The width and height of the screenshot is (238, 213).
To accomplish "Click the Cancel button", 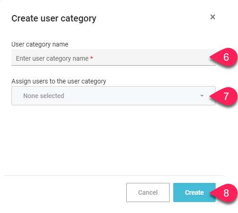I will click(x=148, y=192).
